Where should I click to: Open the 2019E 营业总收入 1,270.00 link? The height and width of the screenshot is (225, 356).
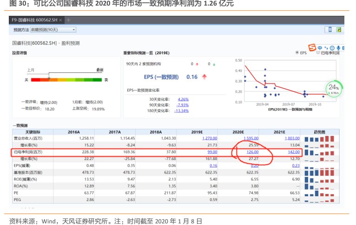tap(210, 138)
